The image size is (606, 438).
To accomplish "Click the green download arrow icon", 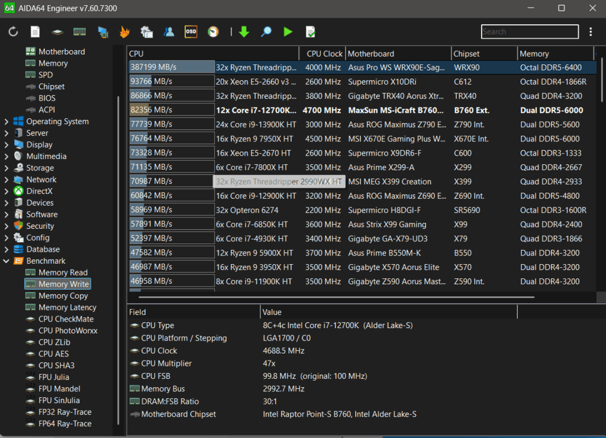I will [244, 32].
